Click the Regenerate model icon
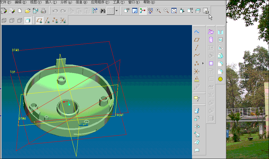Viewport: 269px width, 159px height. (x=95, y=11)
